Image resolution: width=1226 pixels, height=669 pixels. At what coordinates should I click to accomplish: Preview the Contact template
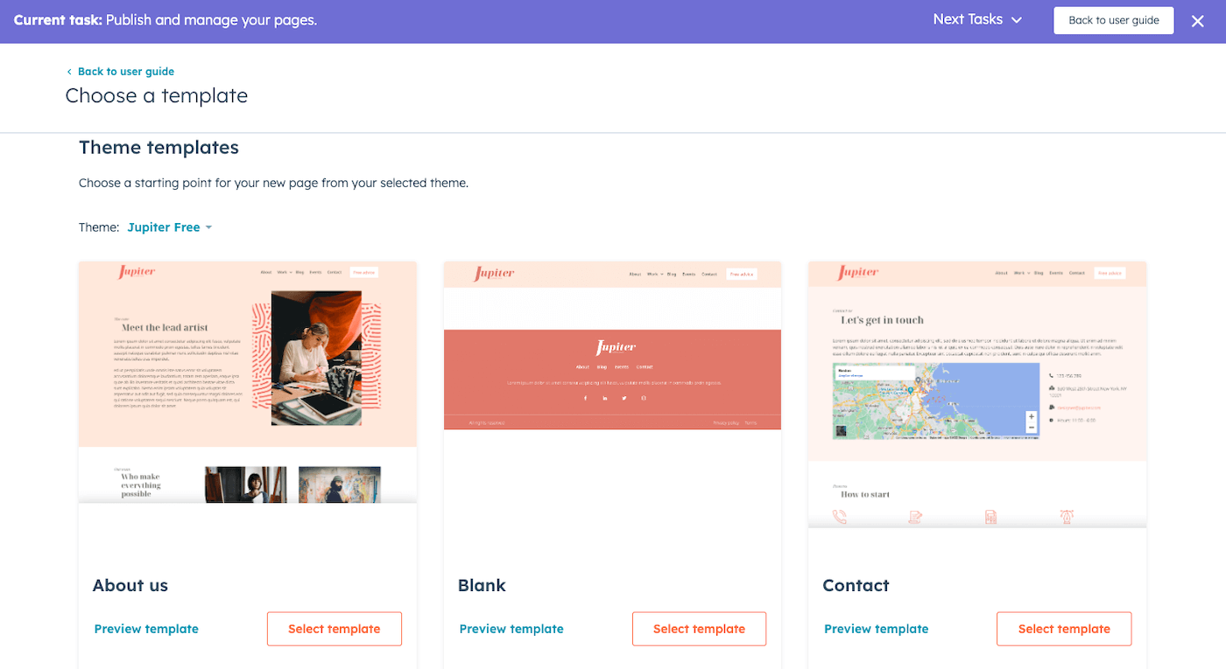click(877, 629)
